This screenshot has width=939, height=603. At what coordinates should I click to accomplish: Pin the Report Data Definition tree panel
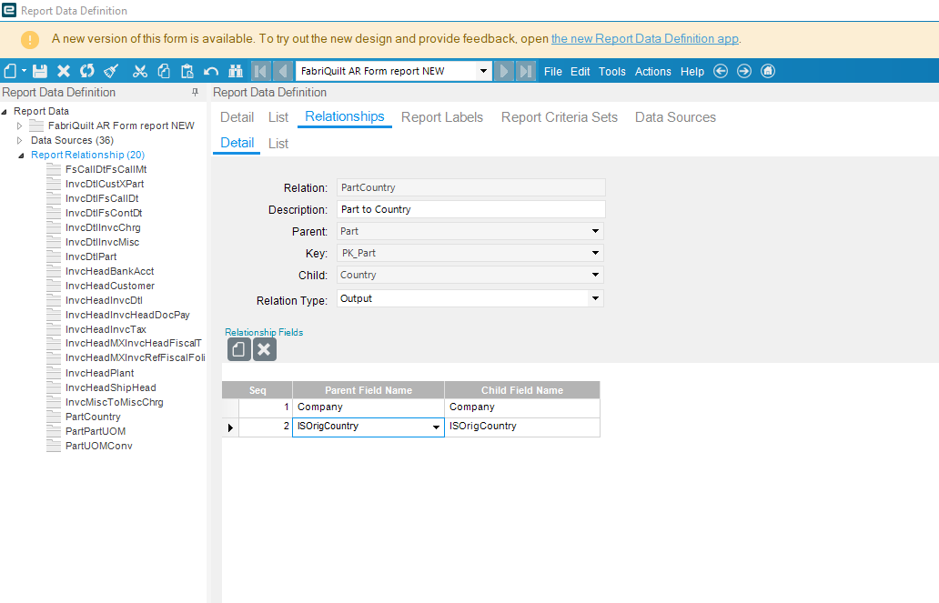point(195,92)
